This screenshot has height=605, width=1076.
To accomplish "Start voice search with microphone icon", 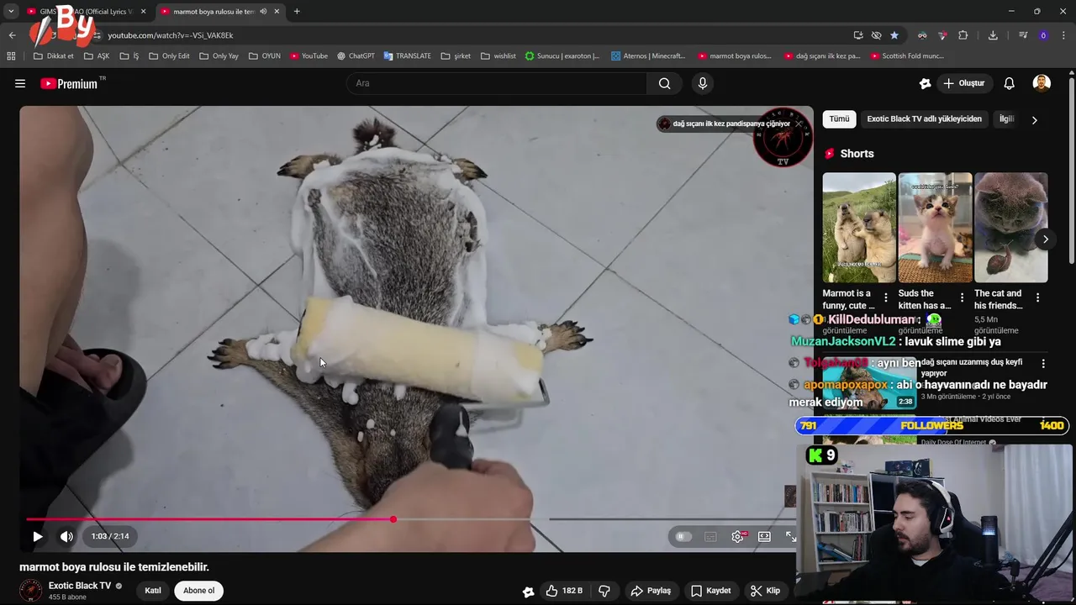I will (703, 83).
